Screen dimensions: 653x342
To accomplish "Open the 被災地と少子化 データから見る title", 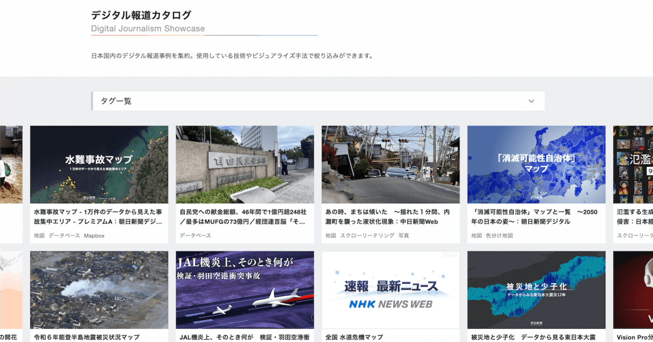I will [533, 337].
